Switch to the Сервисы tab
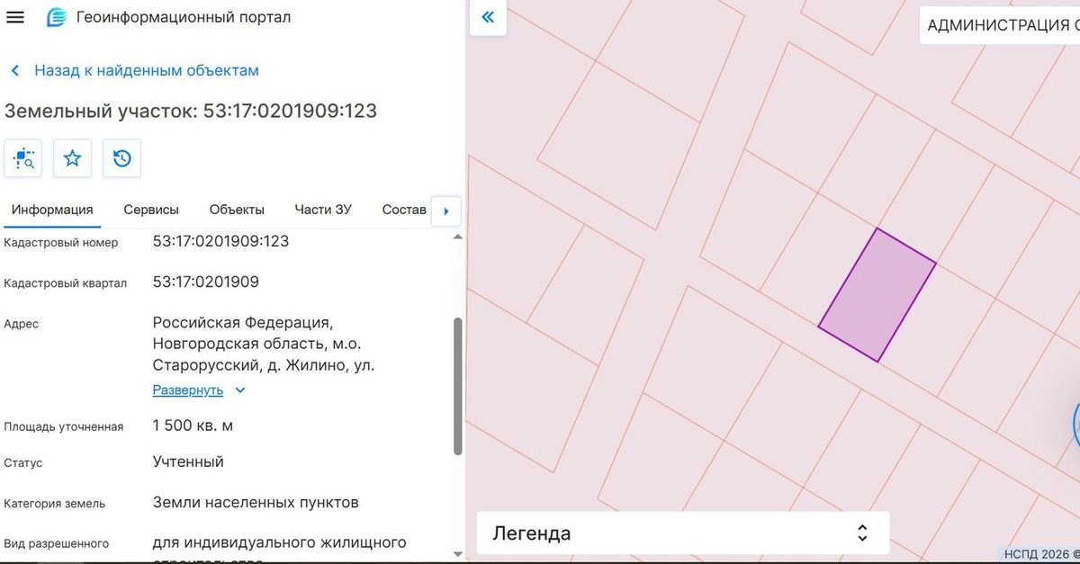 coord(151,210)
